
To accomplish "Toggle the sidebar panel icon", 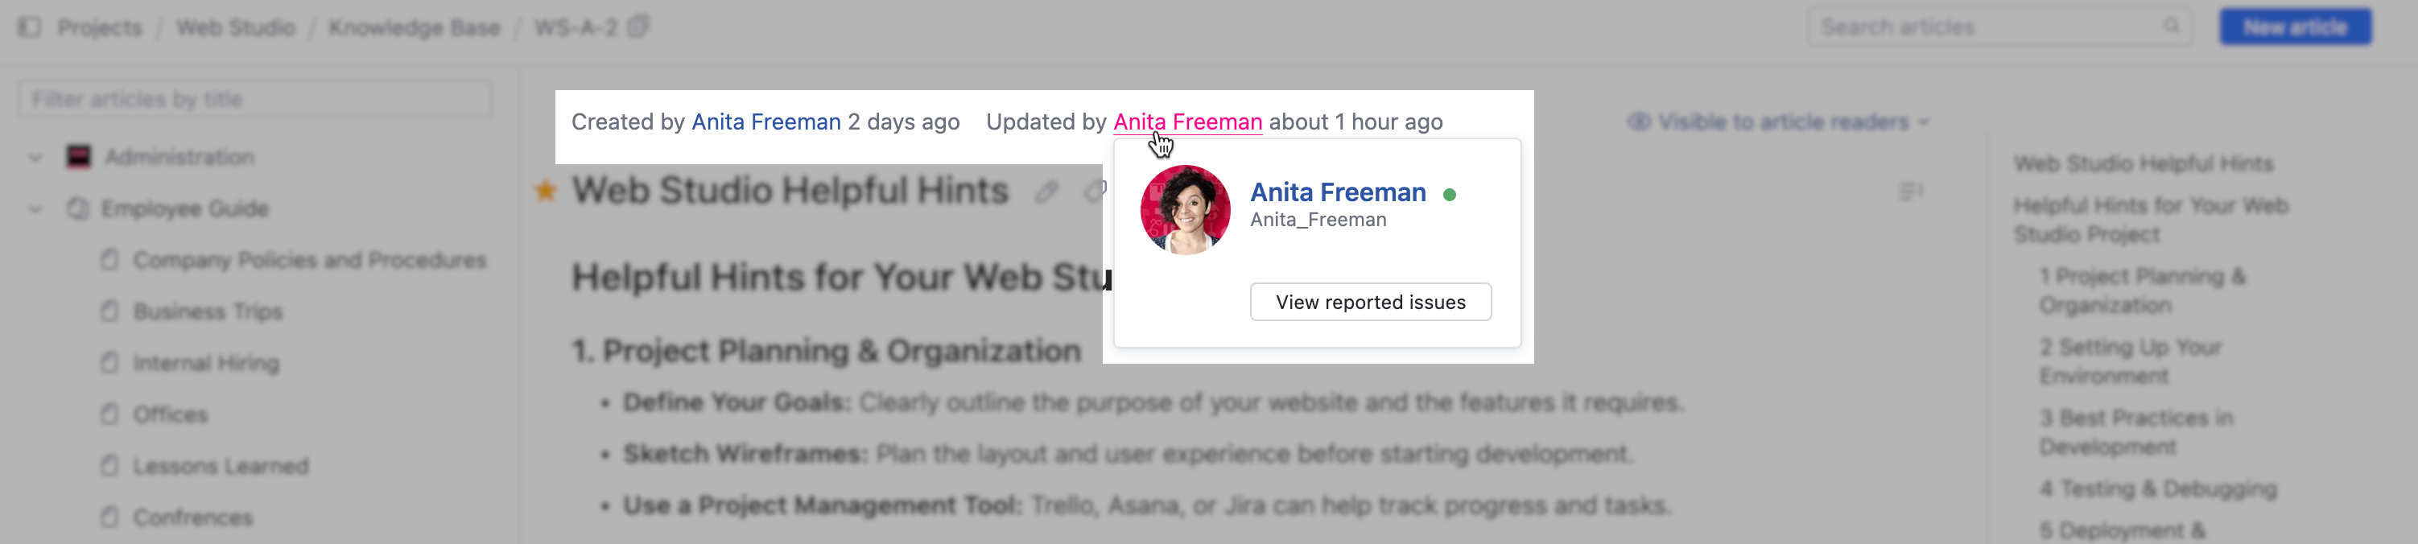I will click(x=29, y=27).
